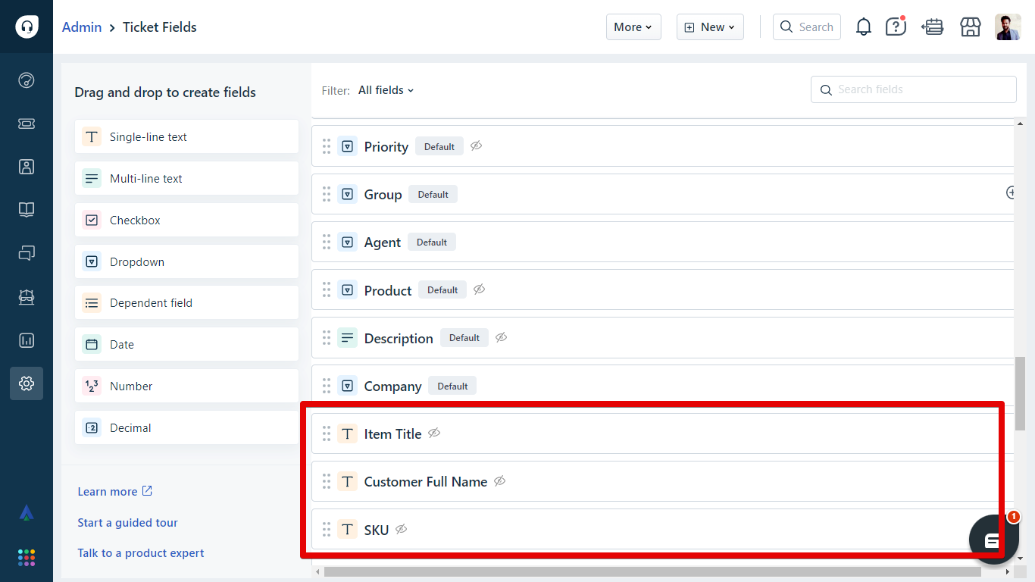Open the Field Service icon in sidebar
This screenshot has width=1035, height=582.
coord(27,297)
